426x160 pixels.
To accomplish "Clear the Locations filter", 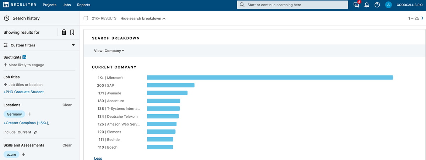I will pyautogui.click(x=67, y=105).
